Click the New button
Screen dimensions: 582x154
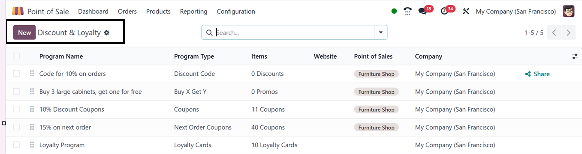[x=24, y=33]
